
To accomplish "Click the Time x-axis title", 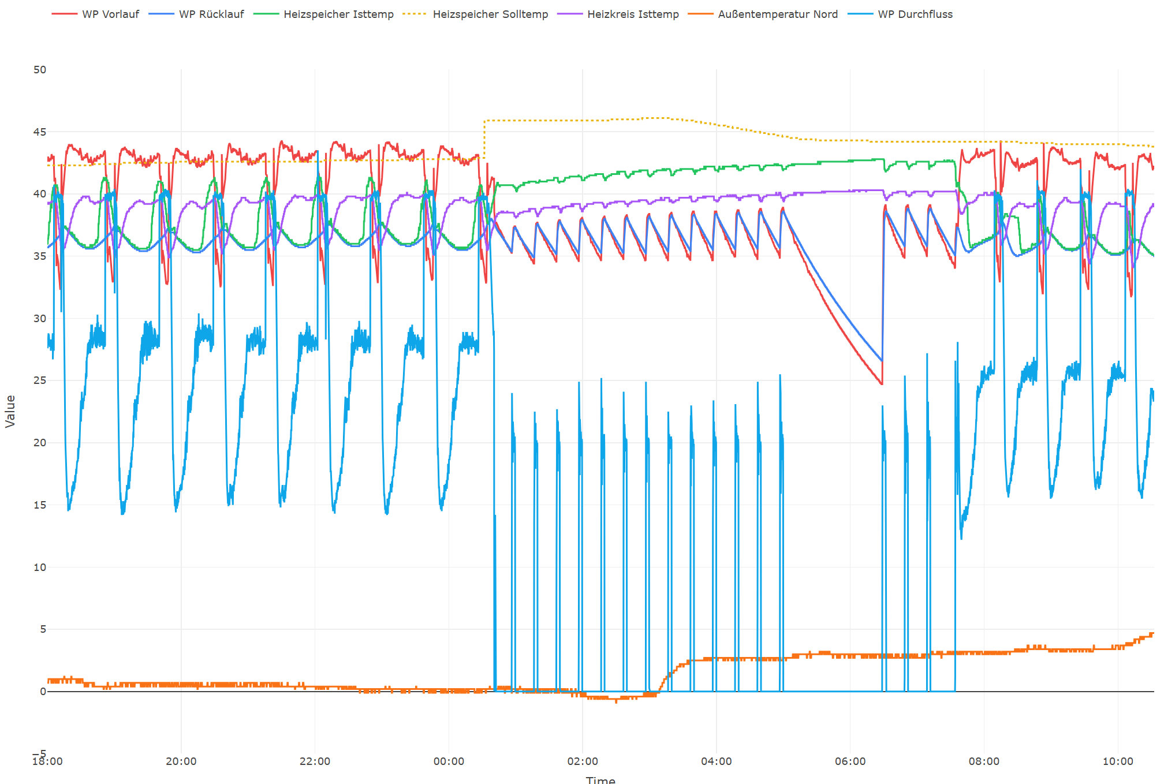I will 600,779.
